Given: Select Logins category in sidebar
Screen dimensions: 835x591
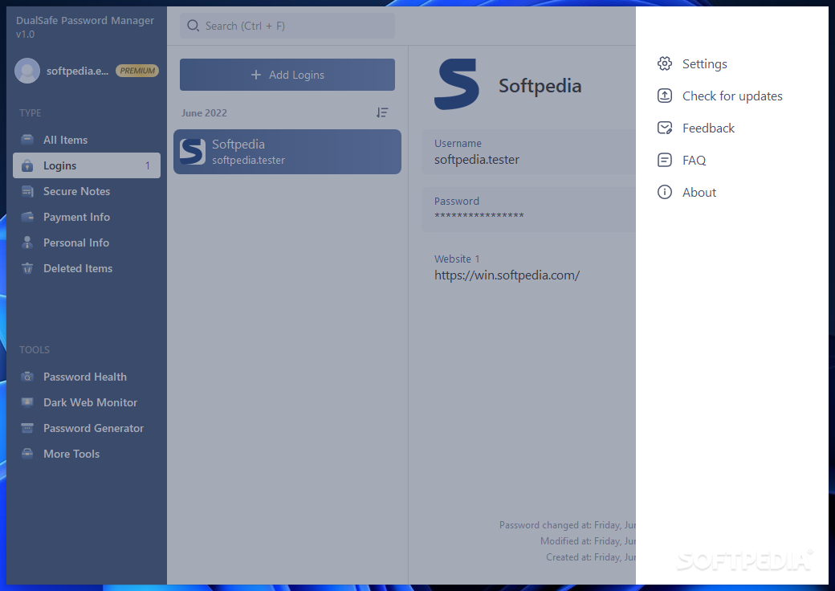Looking at the screenshot, I should [x=86, y=165].
